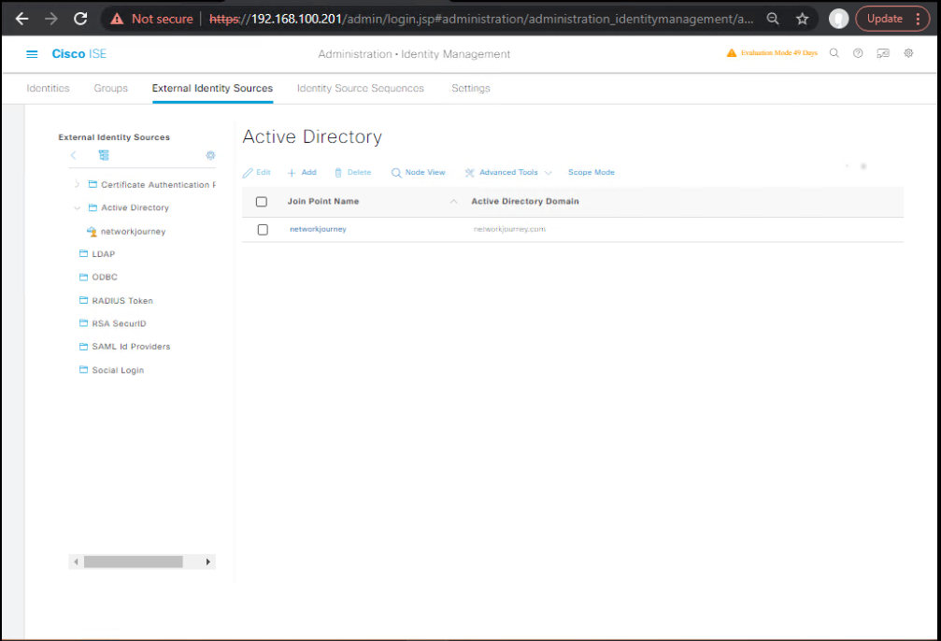The height and width of the screenshot is (641, 941).
Task: Click the tree view icon in sidebar
Action: point(104,155)
